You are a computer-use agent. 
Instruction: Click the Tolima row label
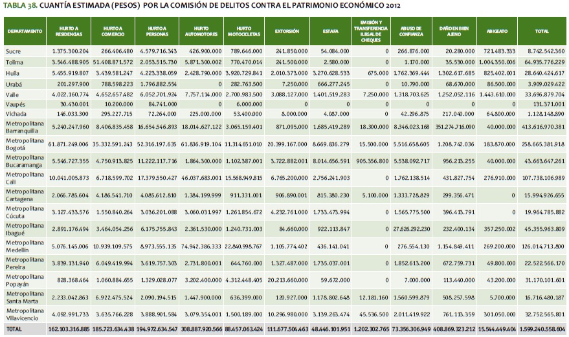tap(14, 61)
